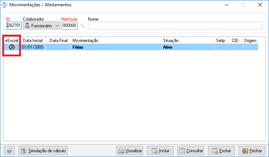Click the magnifier search icon next to Matrícula

pyautogui.click(x=82, y=26)
